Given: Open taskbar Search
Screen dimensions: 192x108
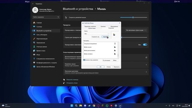Looking at the screenshot, I should [x=76, y=106].
